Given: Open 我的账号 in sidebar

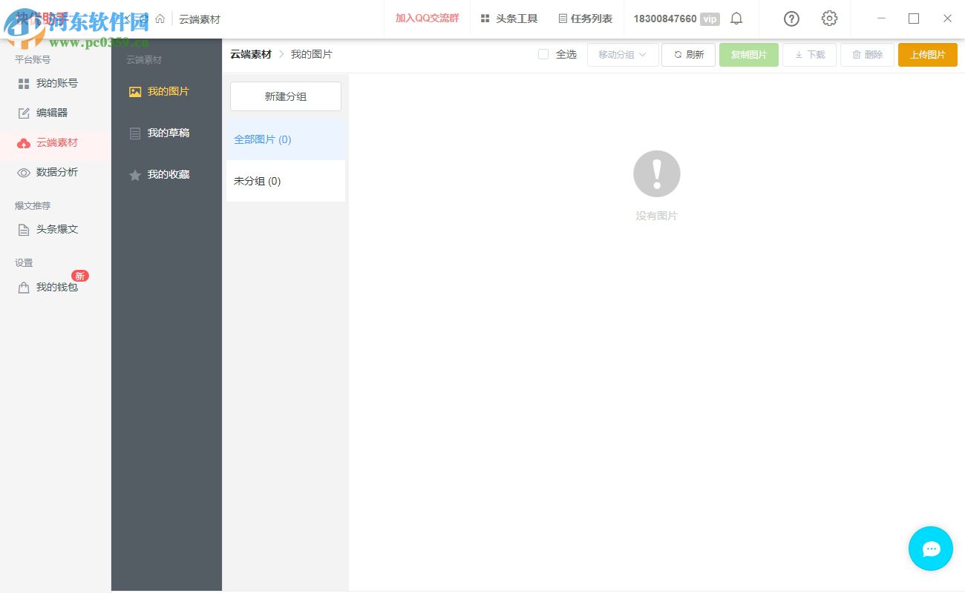Looking at the screenshot, I should (x=56, y=84).
